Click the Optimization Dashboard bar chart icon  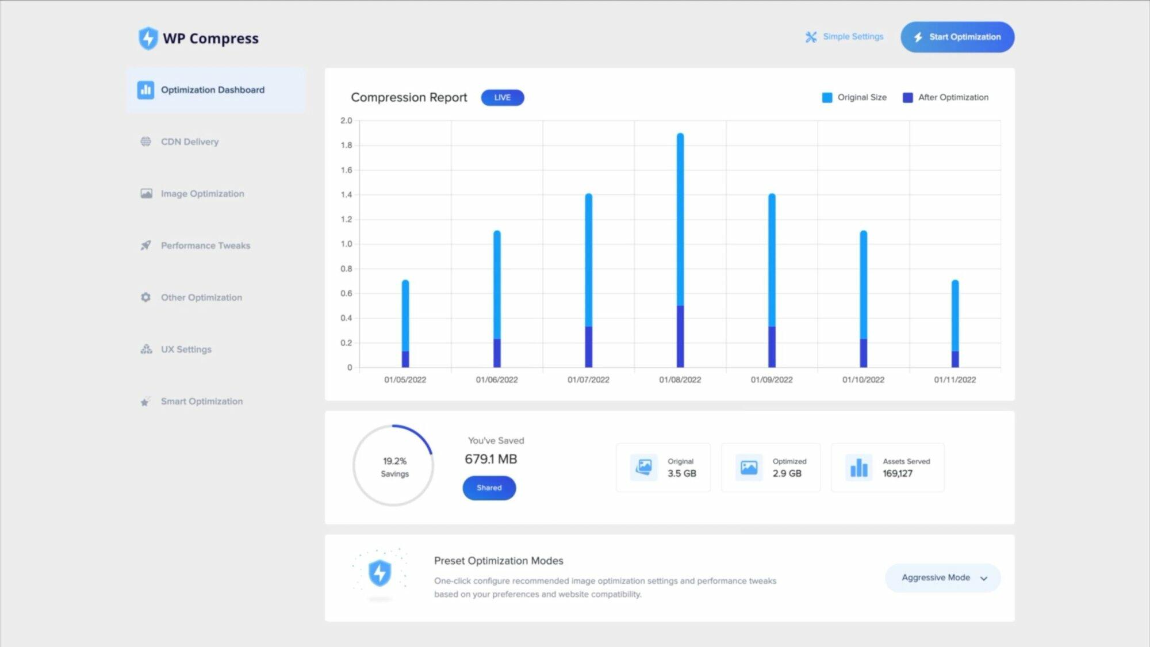tap(145, 90)
